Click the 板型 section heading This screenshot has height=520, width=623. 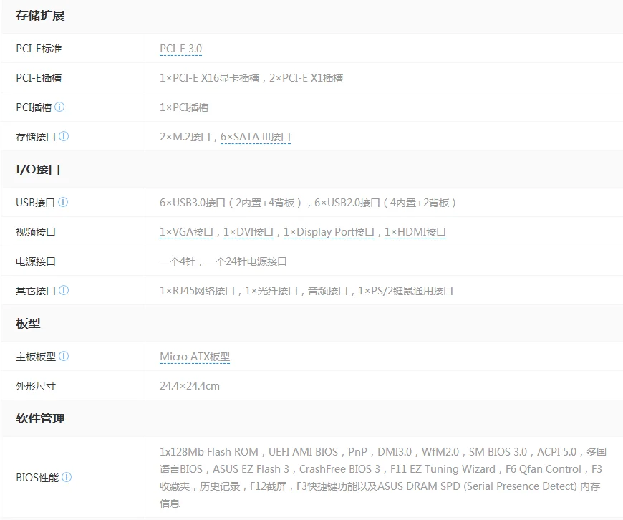28,323
